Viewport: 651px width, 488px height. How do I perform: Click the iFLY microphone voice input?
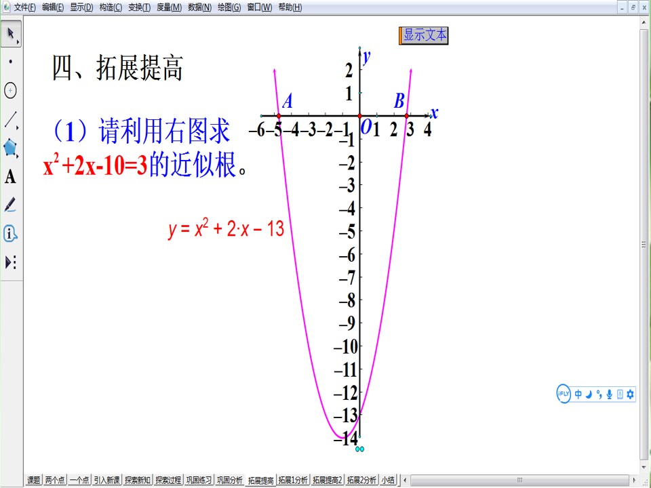[609, 394]
